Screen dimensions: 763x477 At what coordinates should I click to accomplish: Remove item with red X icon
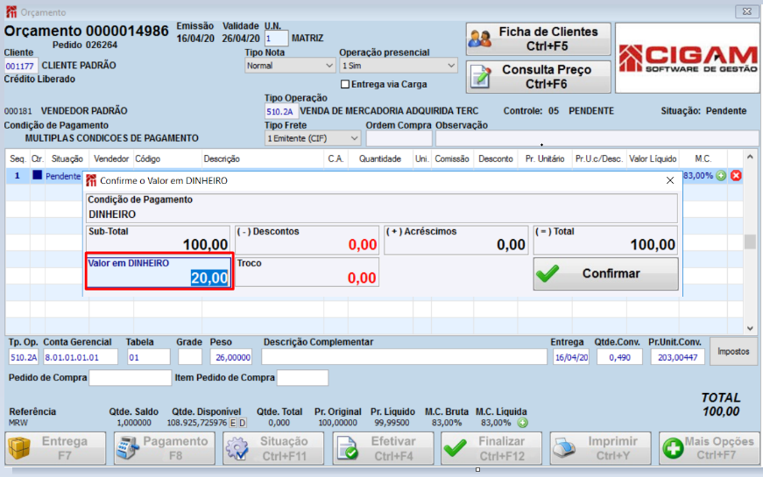click(736, 176)
